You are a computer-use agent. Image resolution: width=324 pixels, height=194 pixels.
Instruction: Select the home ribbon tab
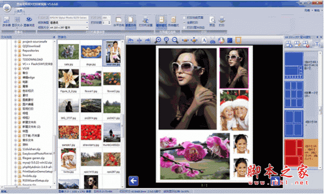pos(19,11)
